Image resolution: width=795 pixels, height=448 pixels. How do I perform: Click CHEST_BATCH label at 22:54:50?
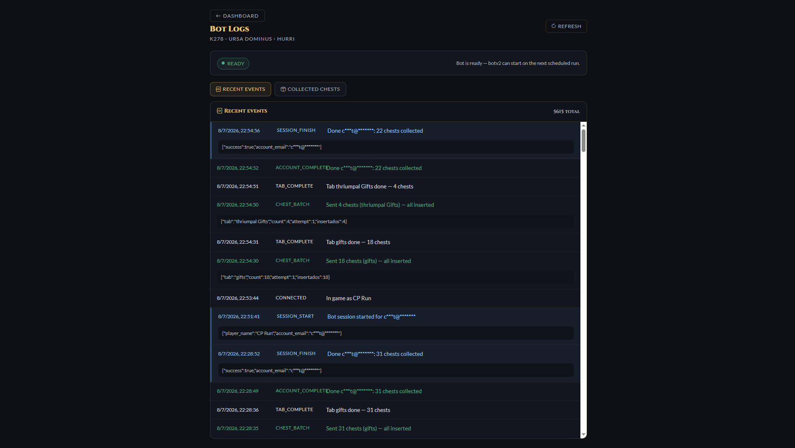point(293,204)
